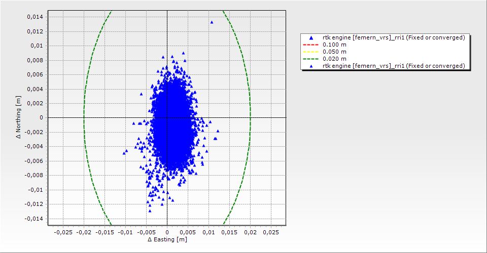
Task: Select the isolated outlier point above 0,012 northing
Action: (x=212, y=22)
